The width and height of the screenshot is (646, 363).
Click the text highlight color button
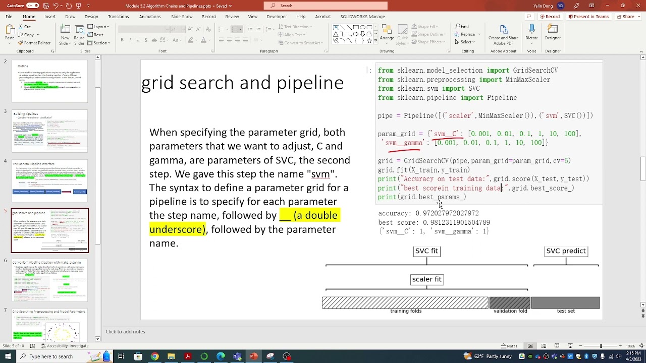click(x=191, y=40)
